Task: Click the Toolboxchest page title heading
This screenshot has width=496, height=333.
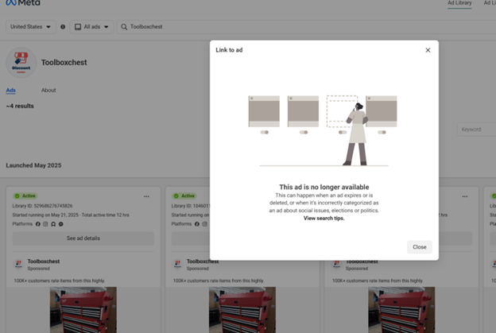Action: 64,63
